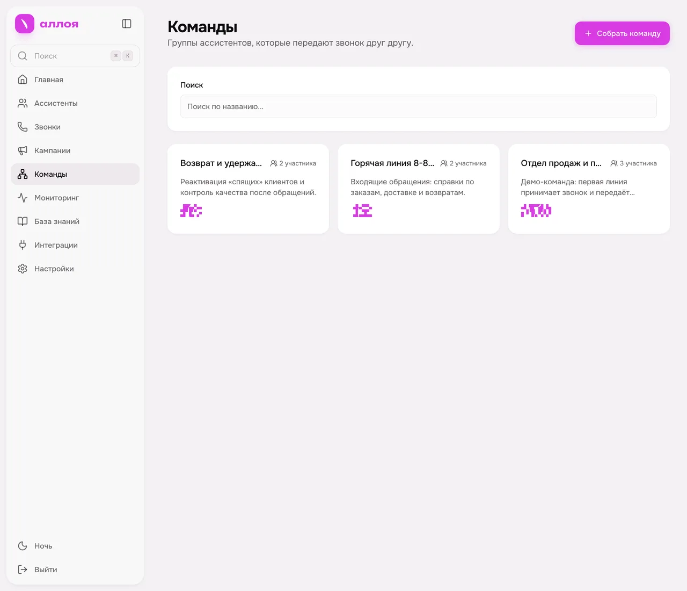The image size is (687, 591).
Task: Click the Ночь moon icon
Action: (x=23, y=546)
